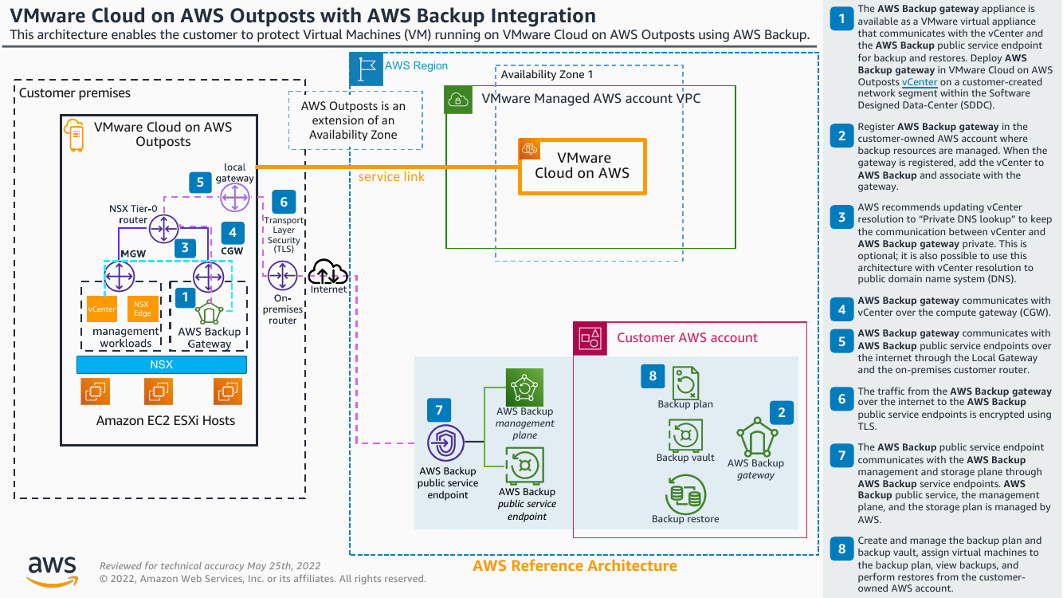Select the 'Amazon EC2 ESXi Hosts' label
Viewport: 1063px width, 598px height.
coord(166,420)
